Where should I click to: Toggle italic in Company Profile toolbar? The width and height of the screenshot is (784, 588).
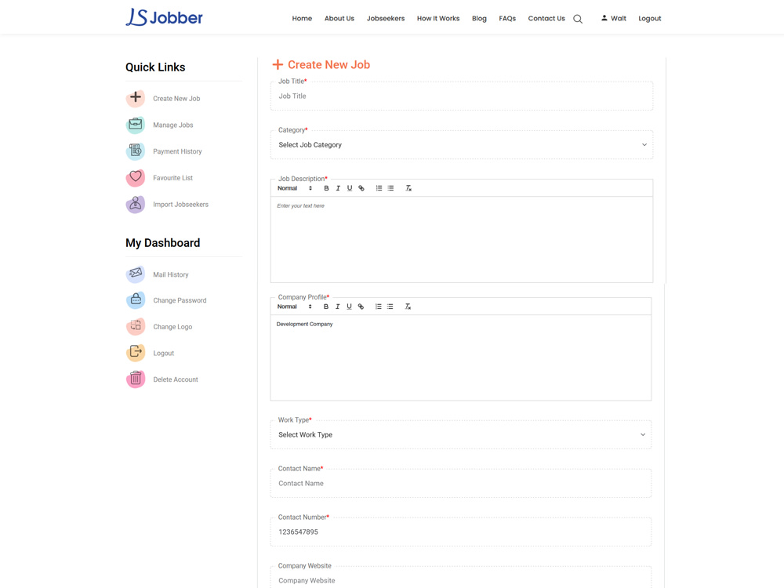[x=337, y=307]
